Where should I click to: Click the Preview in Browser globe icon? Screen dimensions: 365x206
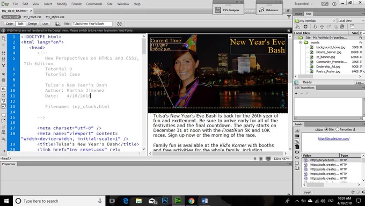57,24
